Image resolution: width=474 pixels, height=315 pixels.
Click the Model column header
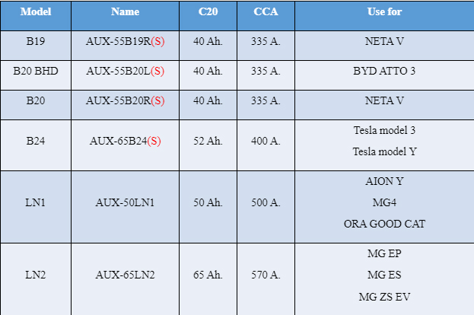pyautogui.click(x=36, y=15)
